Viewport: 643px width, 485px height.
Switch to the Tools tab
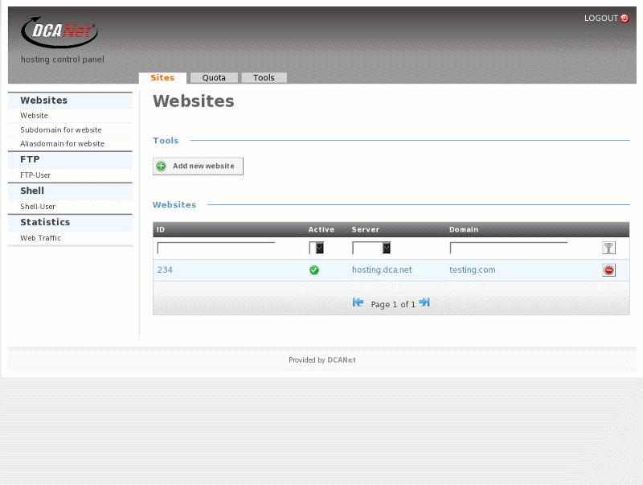point(264,78)
